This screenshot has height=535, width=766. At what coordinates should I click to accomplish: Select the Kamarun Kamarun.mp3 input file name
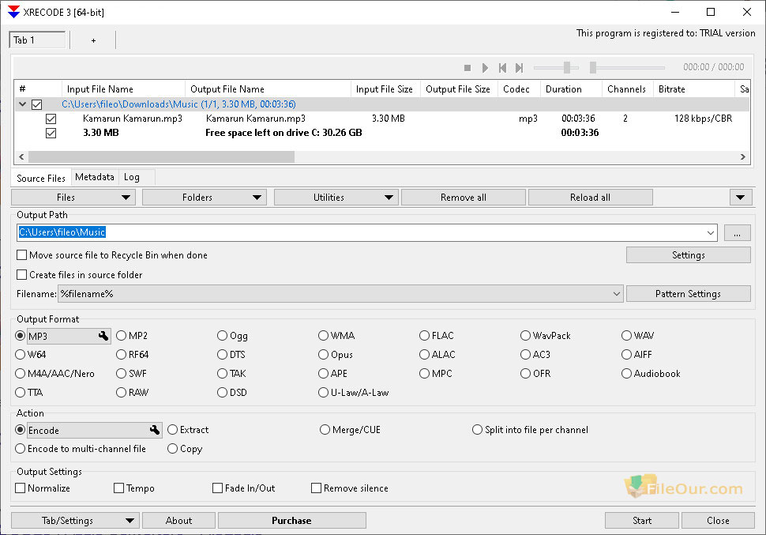[x=133, y=119]
